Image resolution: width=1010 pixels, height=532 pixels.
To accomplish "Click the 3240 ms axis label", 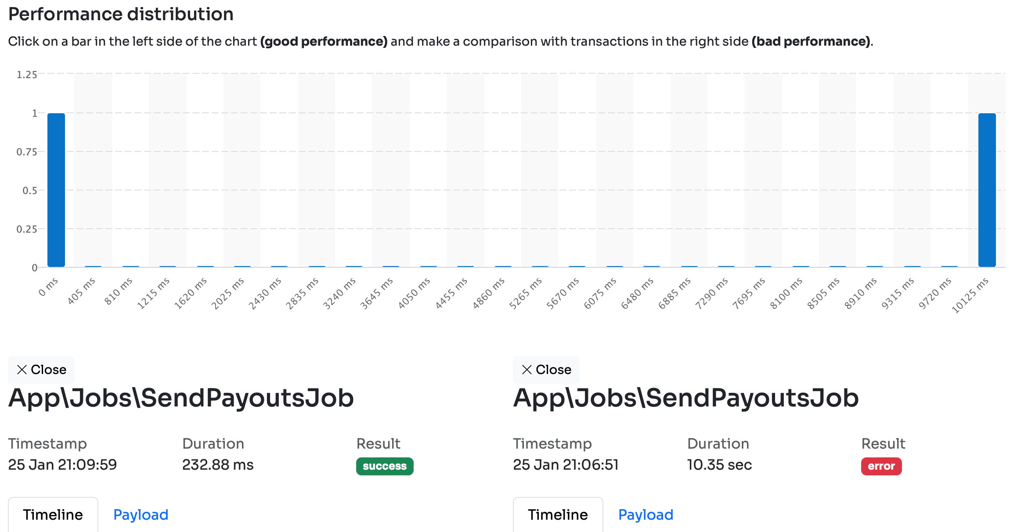I will (339, 293).
